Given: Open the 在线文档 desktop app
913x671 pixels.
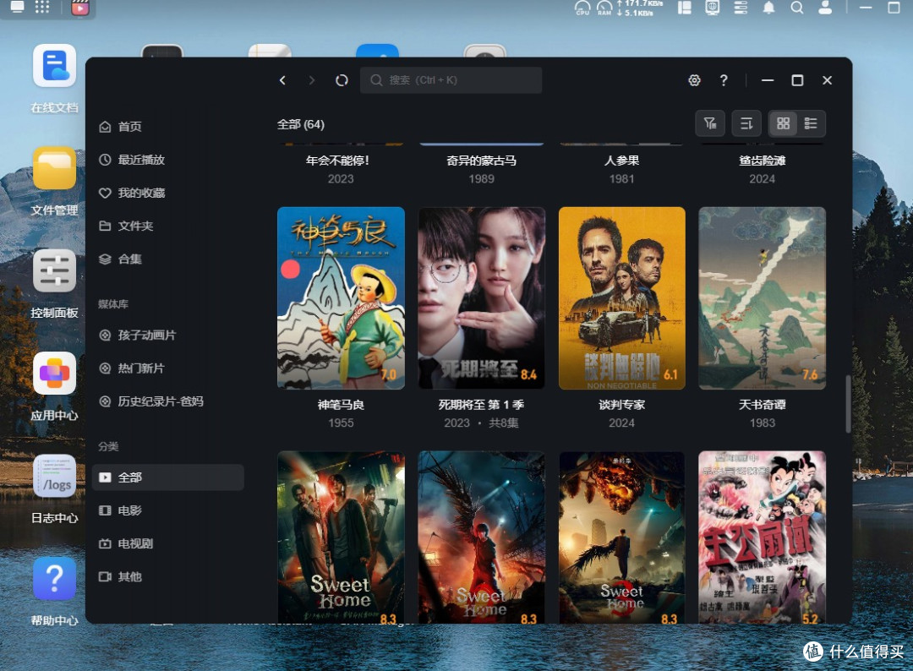Looking at the screenshot, I should click(54, 66).
